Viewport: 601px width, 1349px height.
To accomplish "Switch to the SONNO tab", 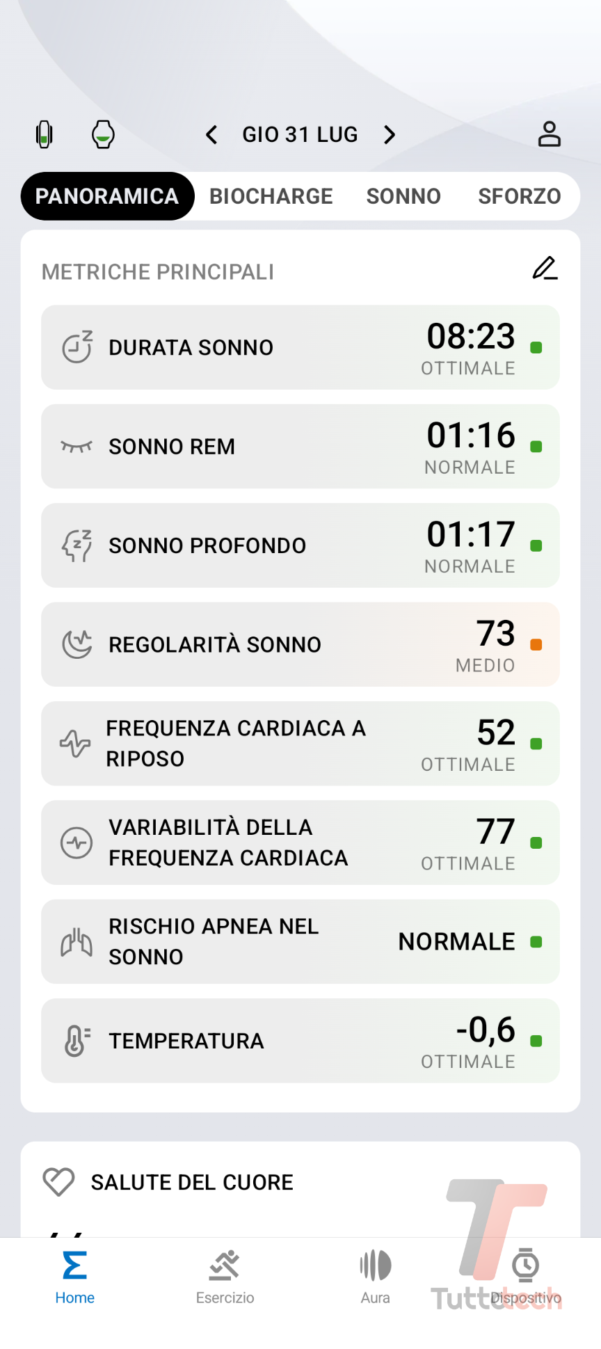I will coord(403,196).
